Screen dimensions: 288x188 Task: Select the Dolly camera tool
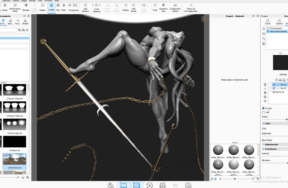point(64,7)
